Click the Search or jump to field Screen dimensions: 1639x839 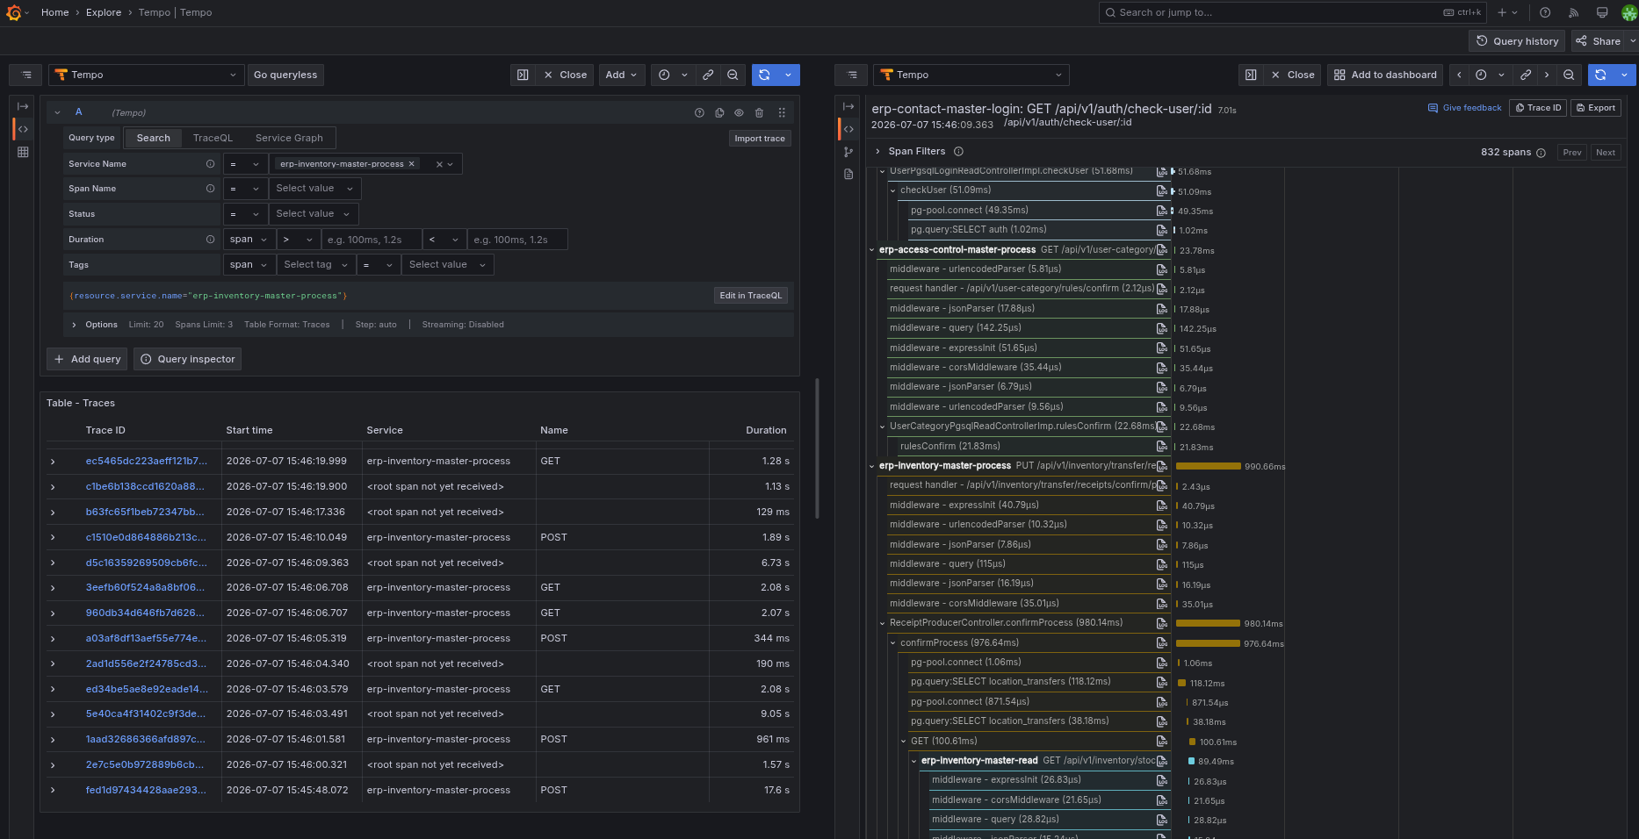click(1292, 12)
